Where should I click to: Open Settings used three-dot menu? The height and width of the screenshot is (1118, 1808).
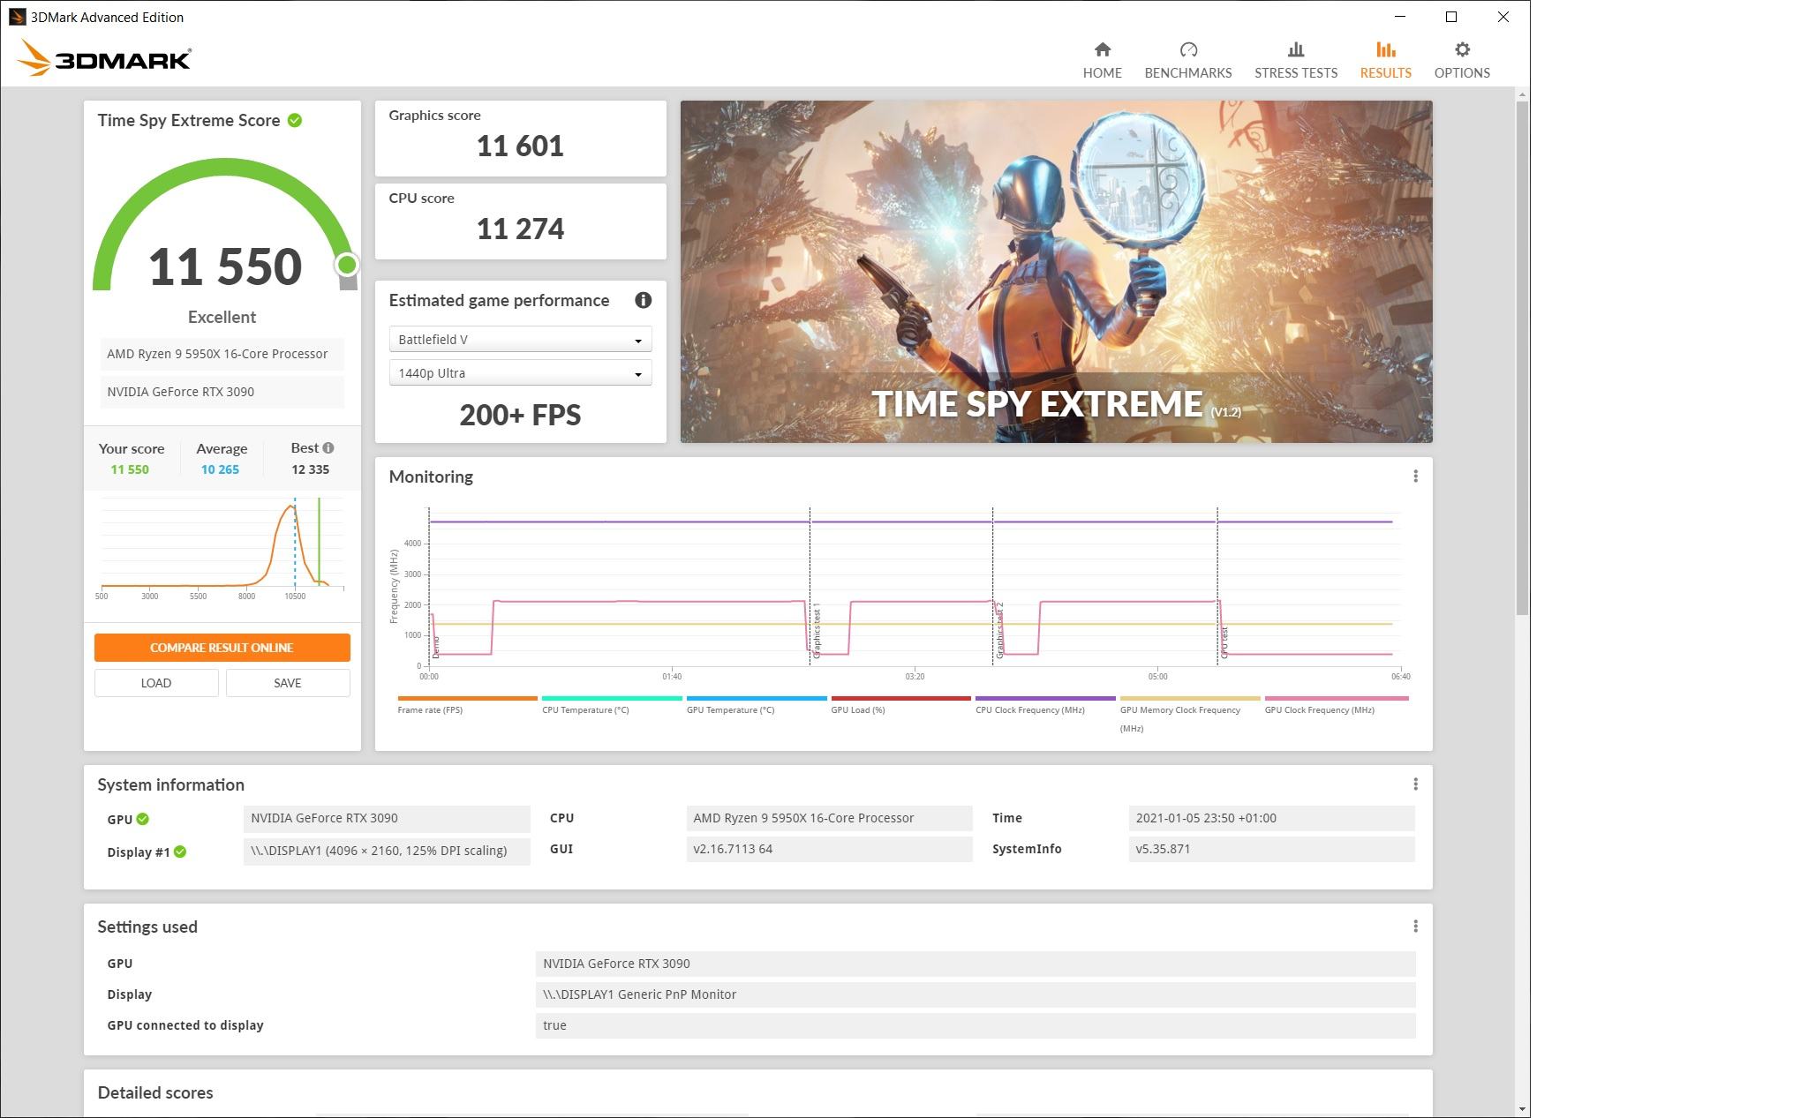(1415, 927)
